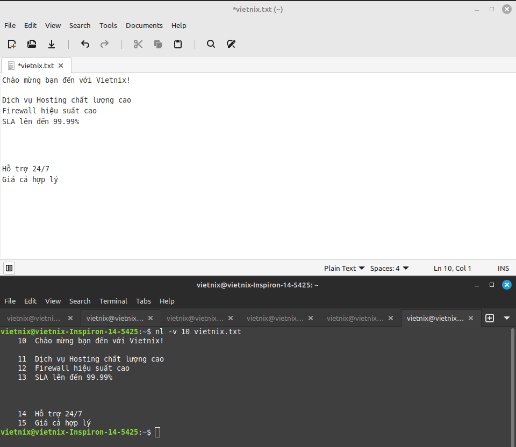Undo the last edit
The height and width of the screenshot is (447, 516).
tap(85, 44)
